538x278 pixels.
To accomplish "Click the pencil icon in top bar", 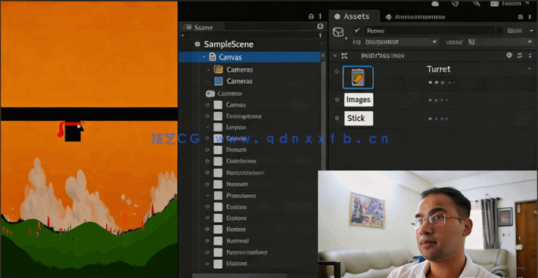I will (476, 4).
